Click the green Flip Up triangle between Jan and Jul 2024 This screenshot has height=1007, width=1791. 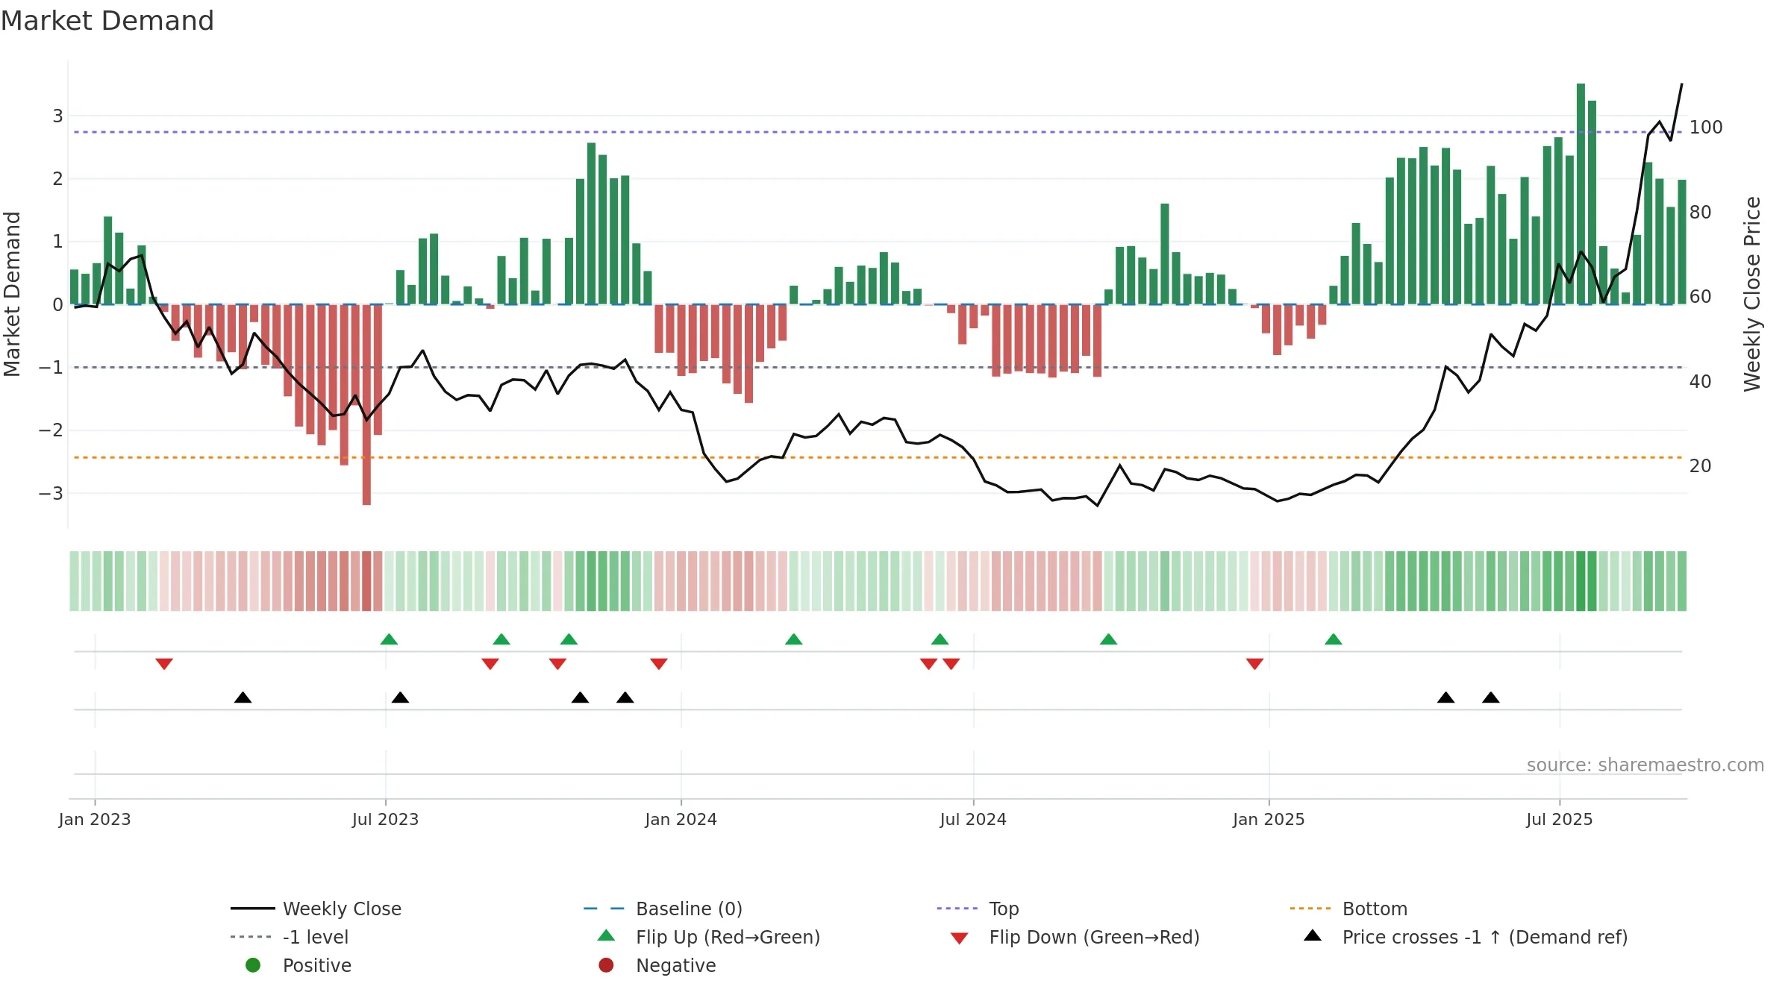pos(794,639)
